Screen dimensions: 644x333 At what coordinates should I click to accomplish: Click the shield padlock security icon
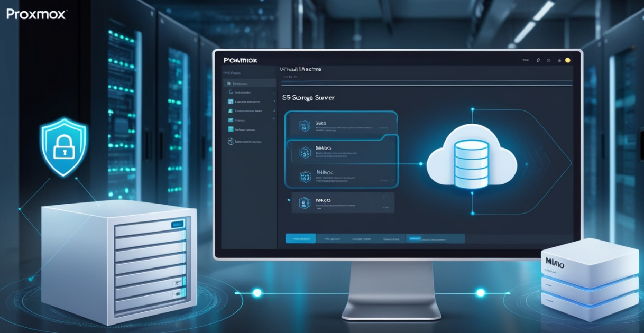63,146
